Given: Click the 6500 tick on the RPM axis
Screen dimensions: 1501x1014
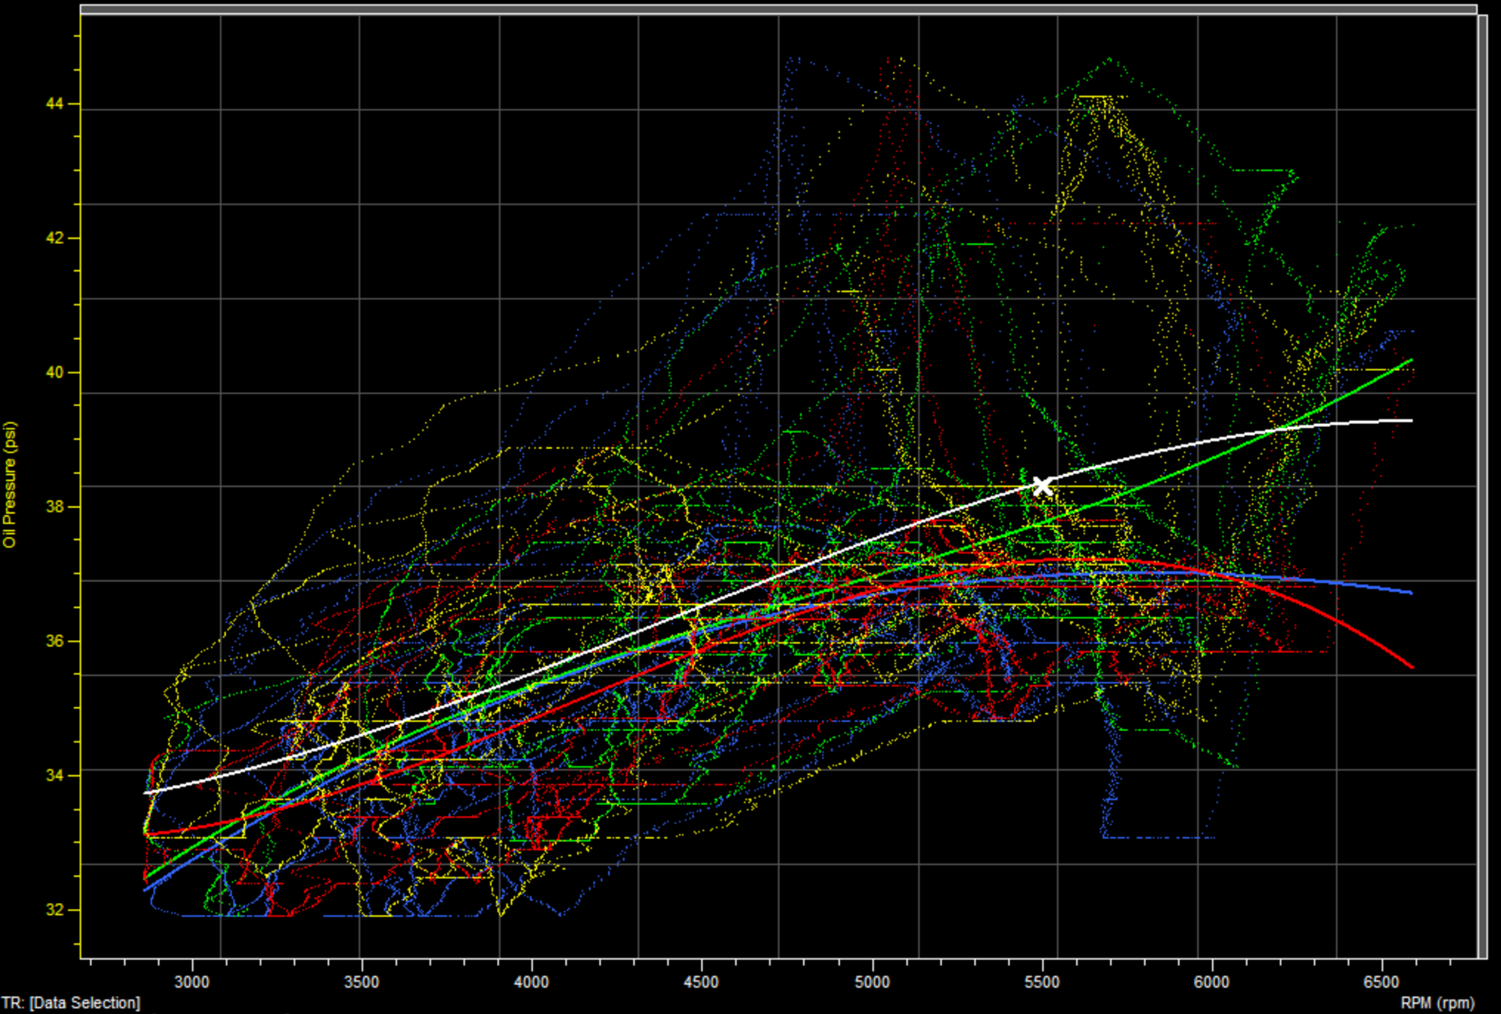Looking at the screenshot, I should click(1381, 982).
